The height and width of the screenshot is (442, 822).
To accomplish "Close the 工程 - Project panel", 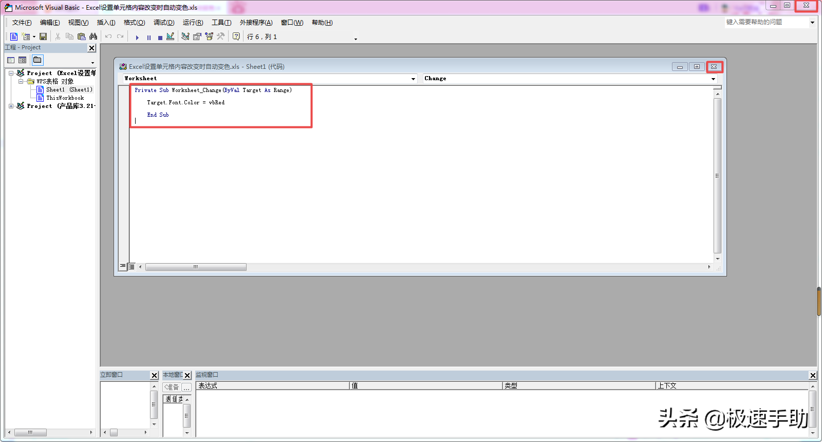I will [92, 48].
